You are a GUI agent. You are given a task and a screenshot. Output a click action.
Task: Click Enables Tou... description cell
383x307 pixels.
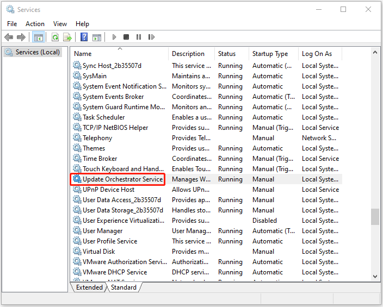[191, 169]
